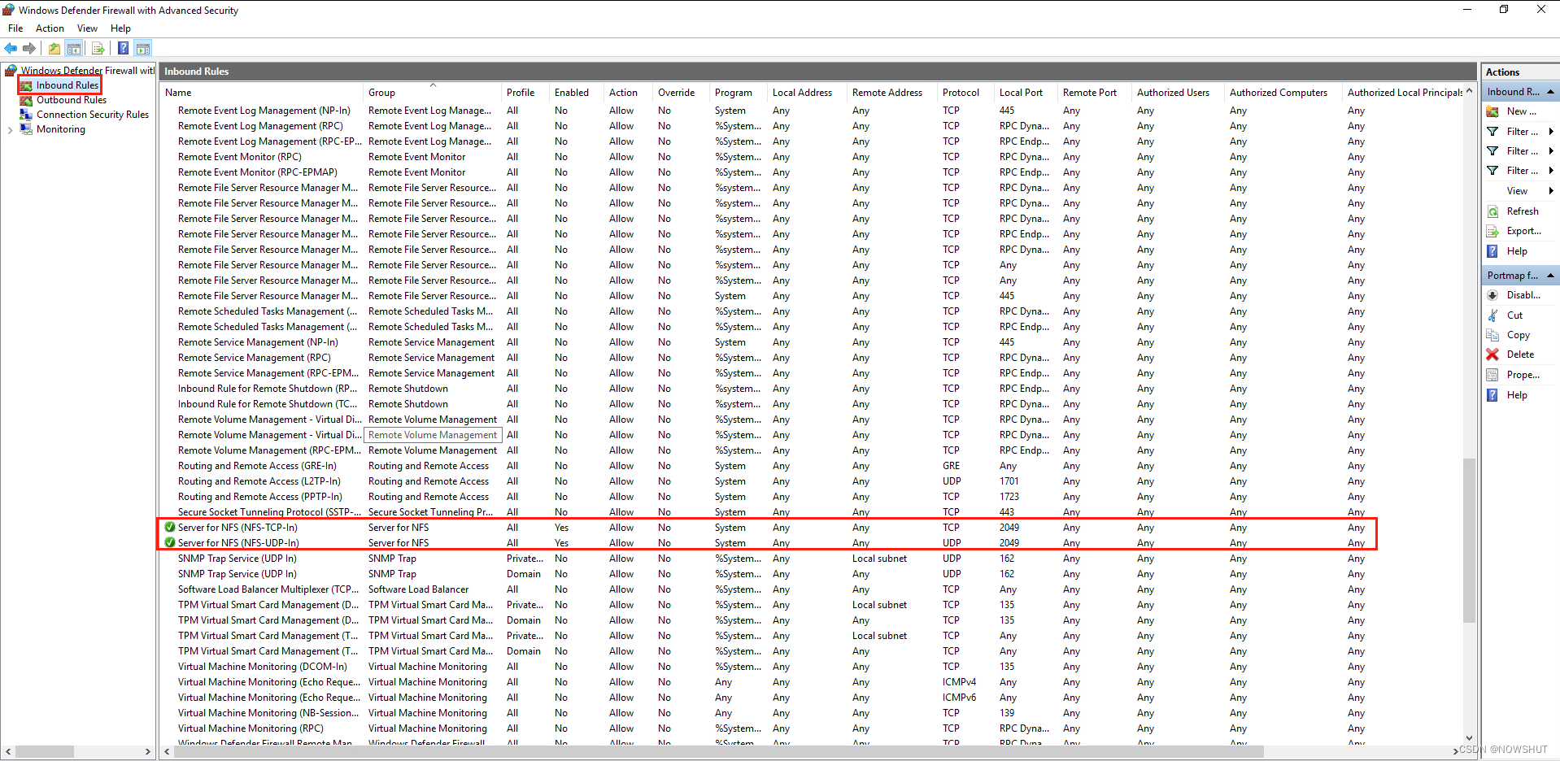Open Connection Security Rules in the tree
Screen dimensions: 1560x761
[x=92, y=115]
